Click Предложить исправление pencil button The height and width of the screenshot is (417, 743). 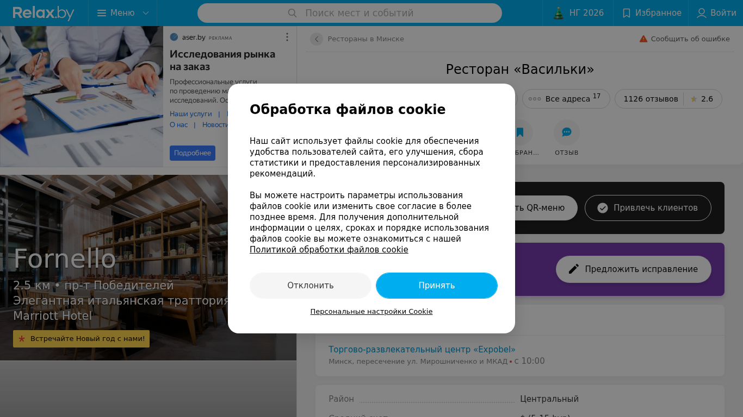(634, 269)
